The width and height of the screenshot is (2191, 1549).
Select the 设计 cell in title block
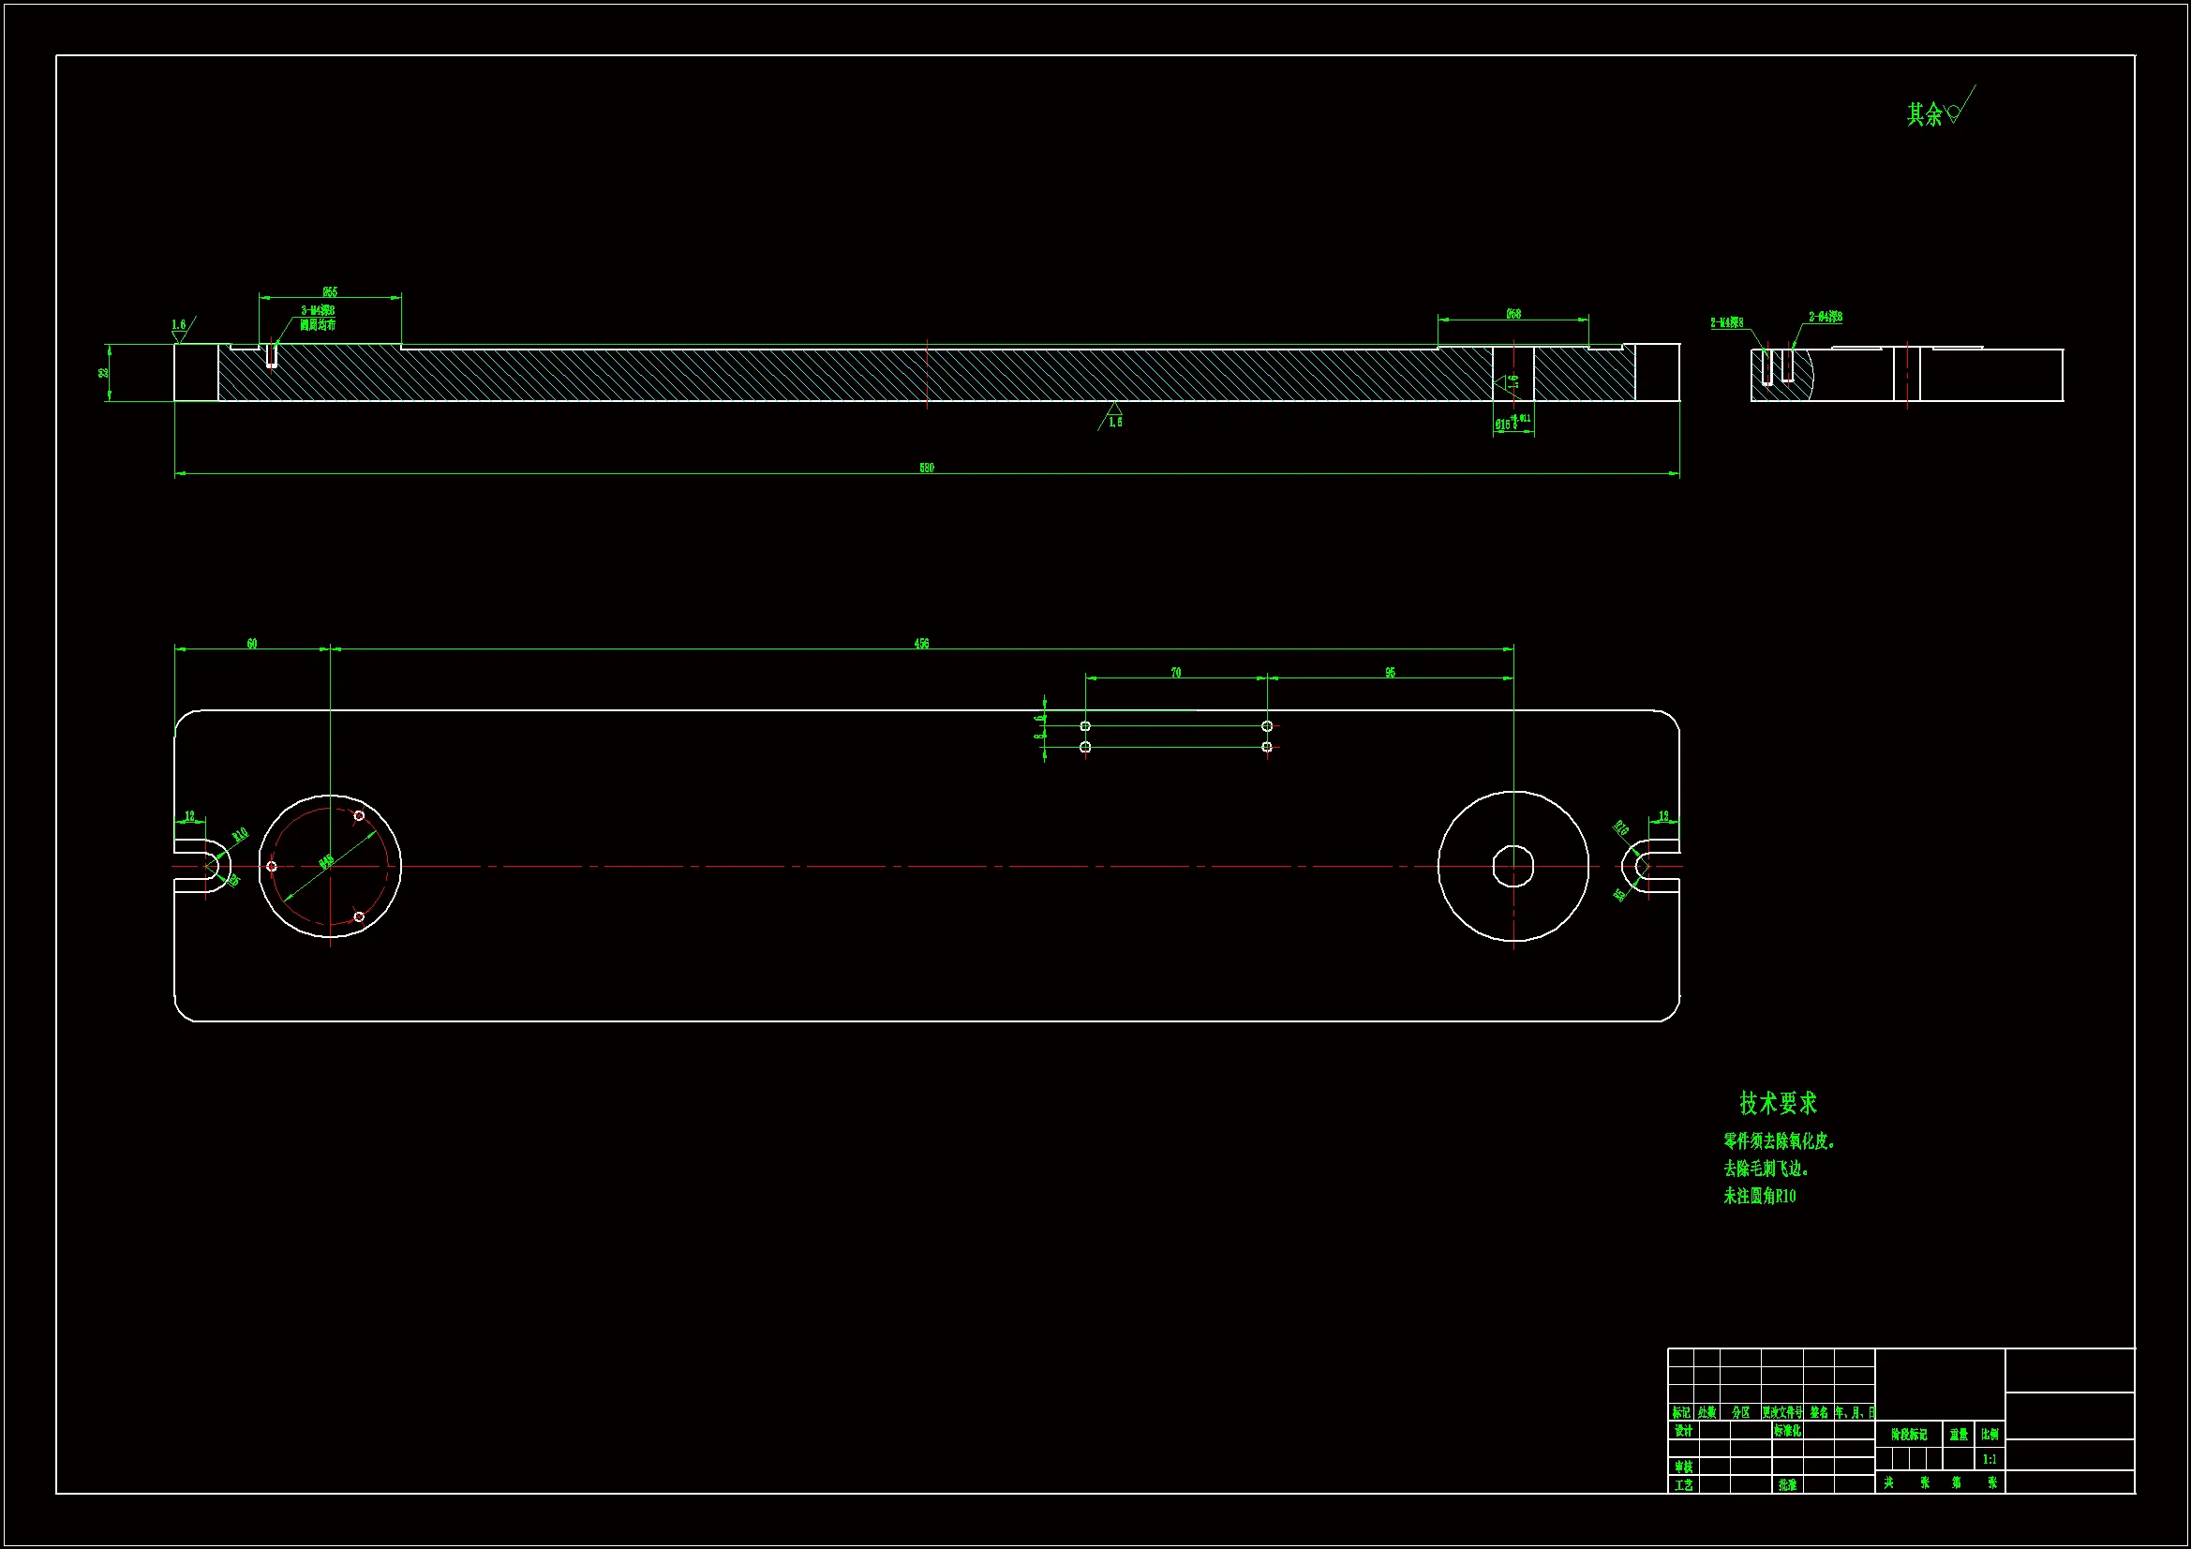click(x=1682, y=1431)
